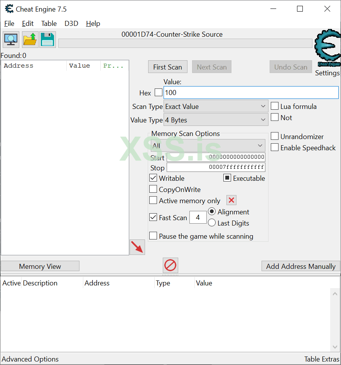Copy selected addresses with red arrow button
Screen dimensions: 341x365
tap(137, 247)
